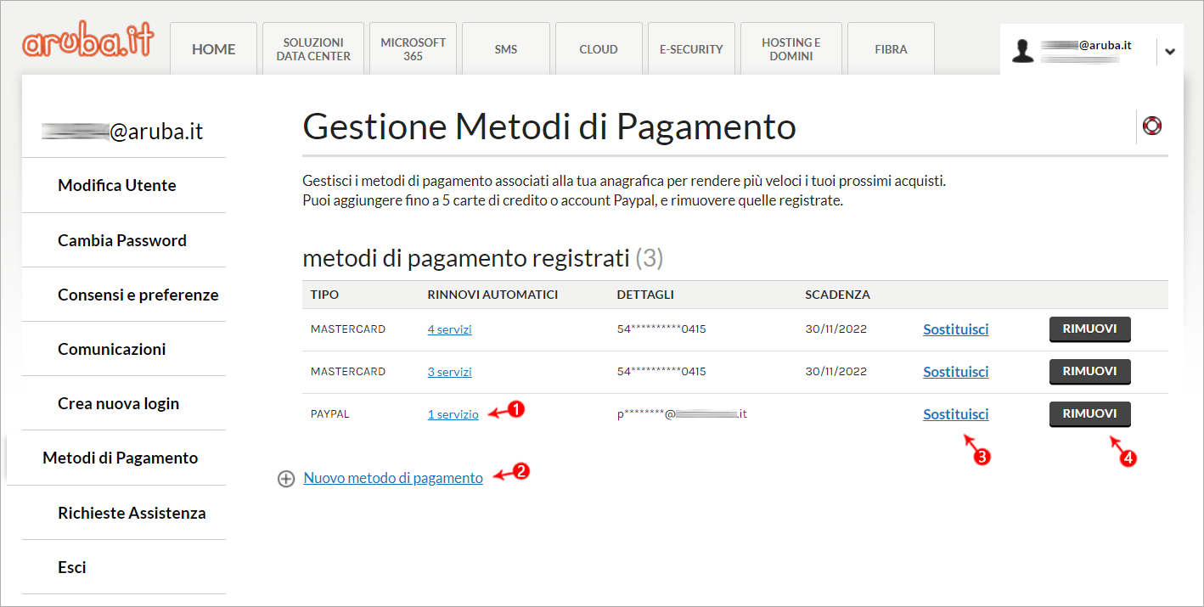The height and width of the screenshot is (607, 1204).
Task: Click the masked PayPal email detail
Action: pyautogui.click(x=682, y=414)
